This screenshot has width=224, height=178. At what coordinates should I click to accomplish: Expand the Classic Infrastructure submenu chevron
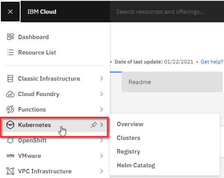click(102, 78)
